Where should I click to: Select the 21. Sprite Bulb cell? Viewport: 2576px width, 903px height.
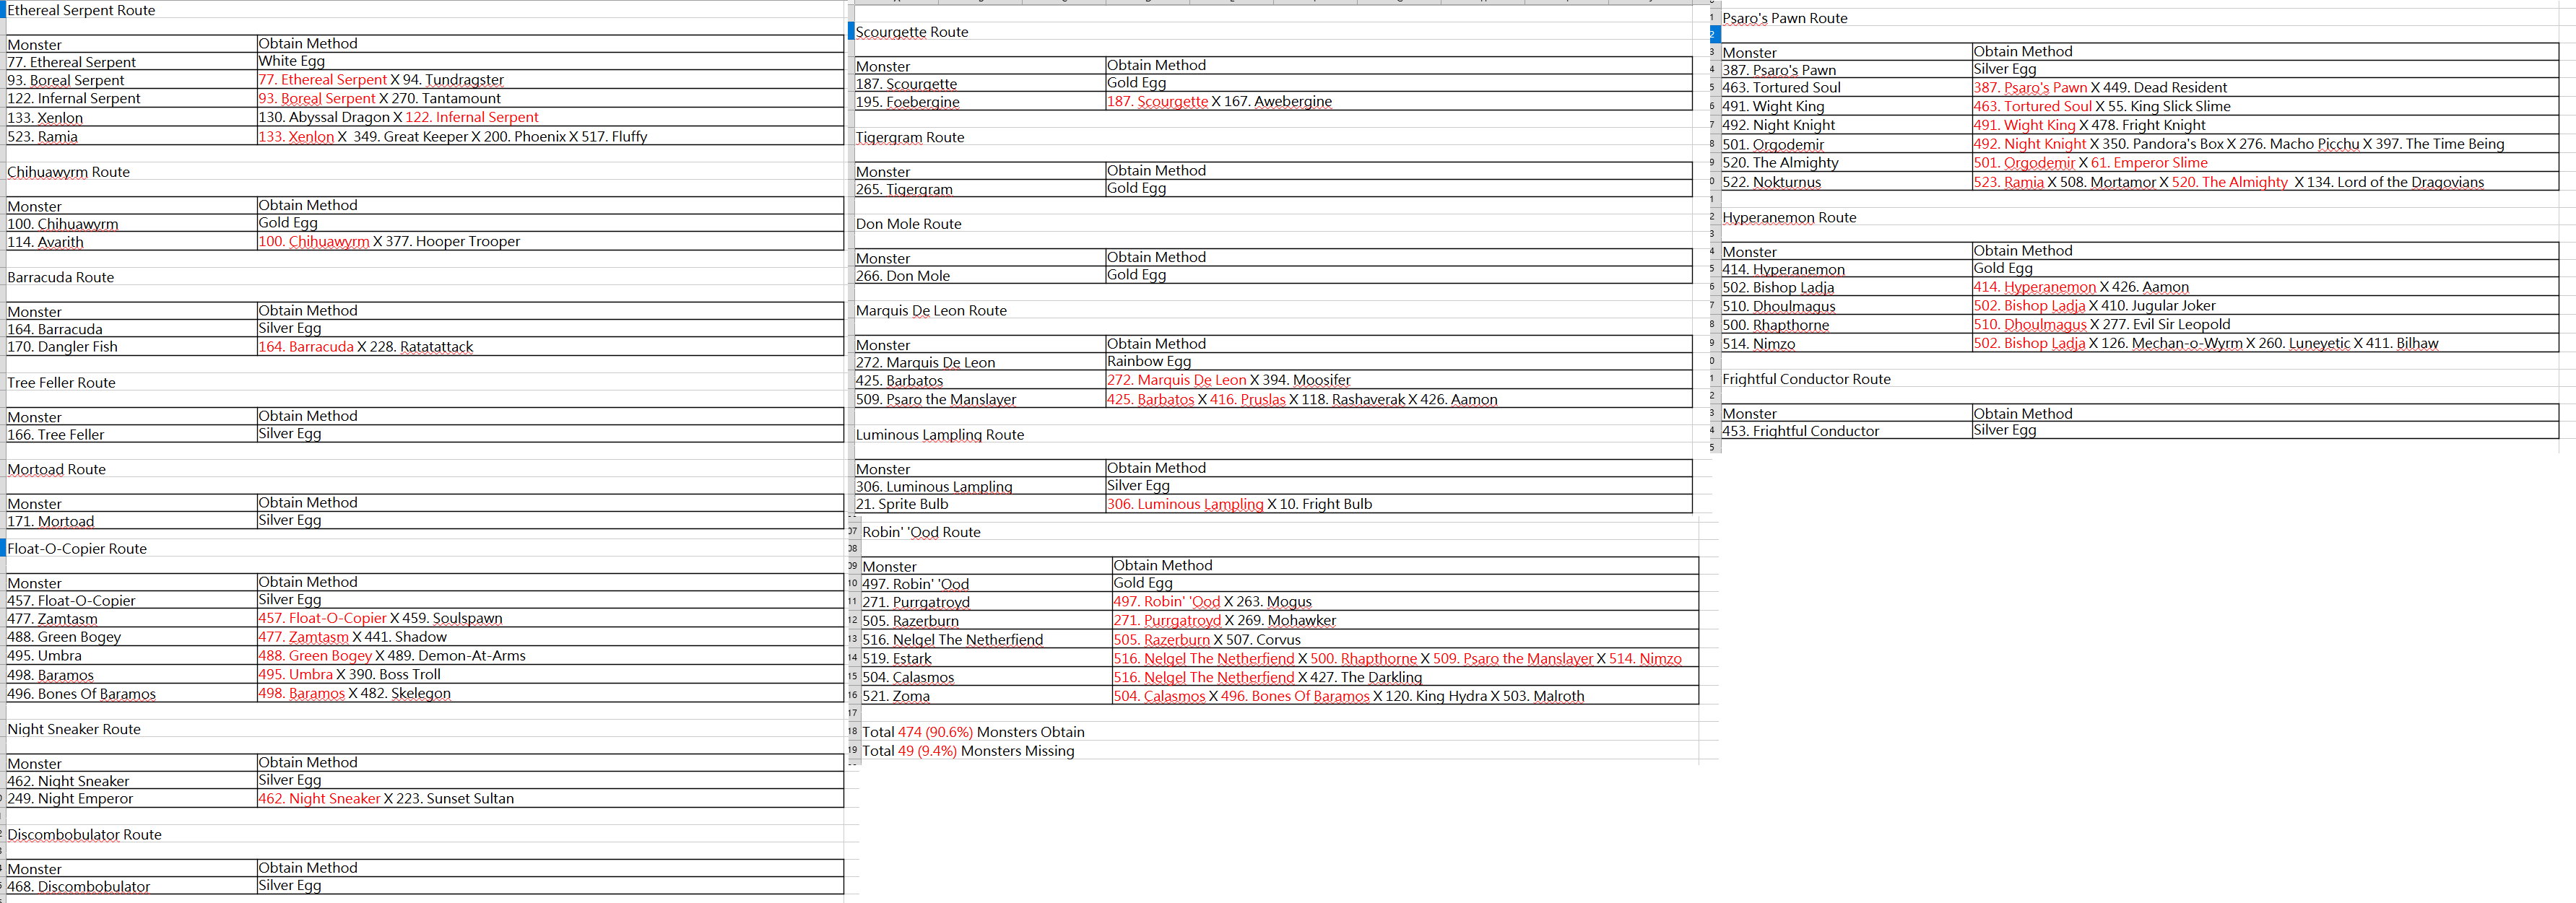point(902,505)
